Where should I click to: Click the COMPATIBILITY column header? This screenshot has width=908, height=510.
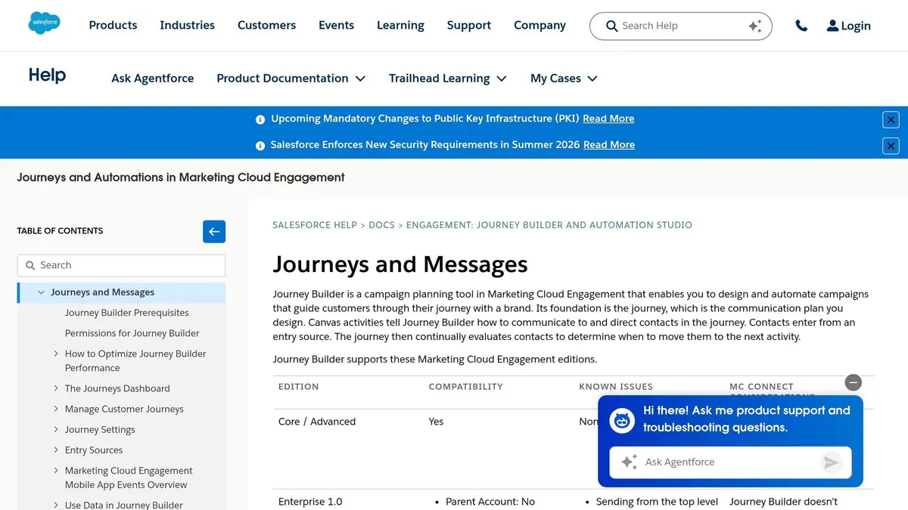[465, 387]
